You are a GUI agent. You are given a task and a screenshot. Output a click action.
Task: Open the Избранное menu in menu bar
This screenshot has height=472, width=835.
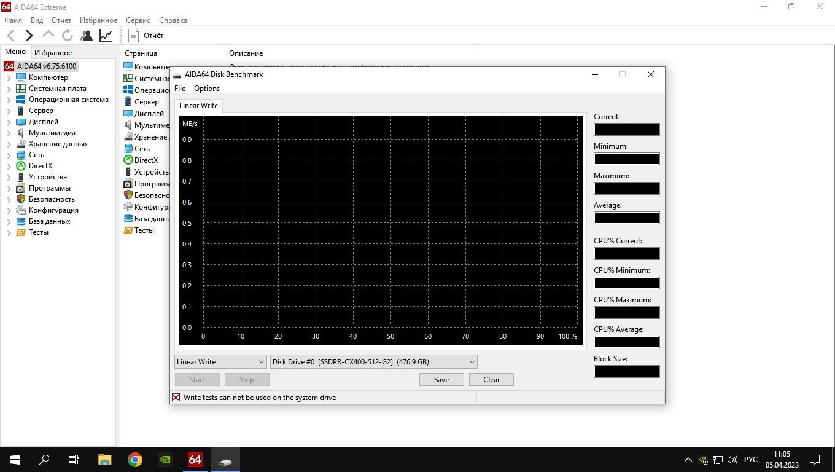[x=98, y=20]
